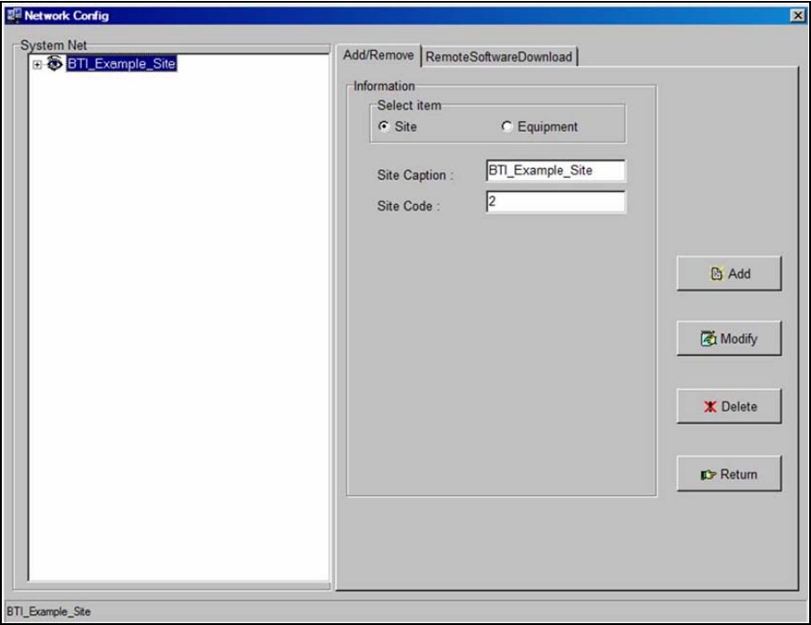Image resolution: width=811 pixels, height=625 pixels.
Task: Click the BTI_Example_Site status bar text
Action: (49, 612)
